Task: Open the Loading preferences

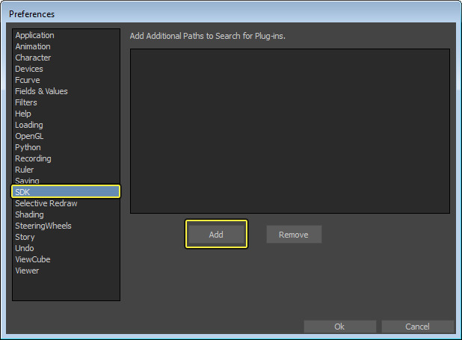Action: (x=29, y=125)
